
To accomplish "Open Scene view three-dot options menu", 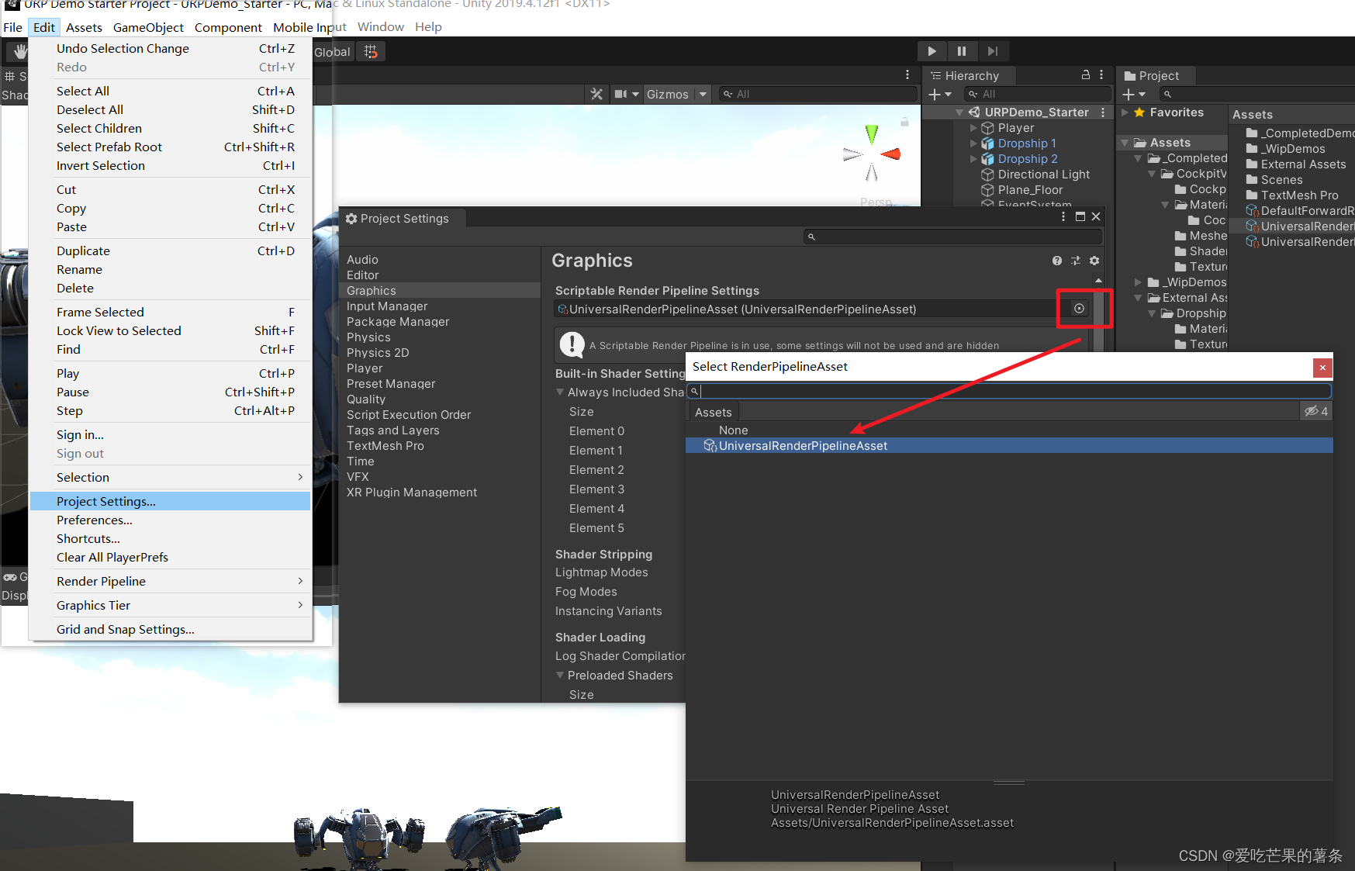I will click(907, 75).
